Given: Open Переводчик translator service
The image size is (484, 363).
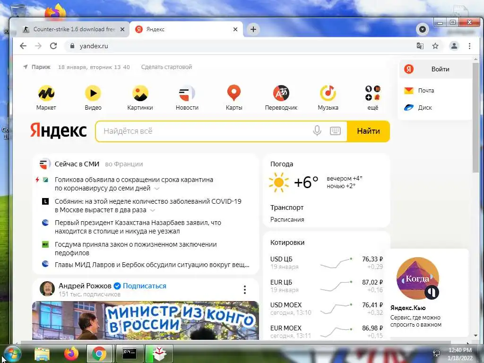Looking at the screenshot, I should [x=281, y=93].
